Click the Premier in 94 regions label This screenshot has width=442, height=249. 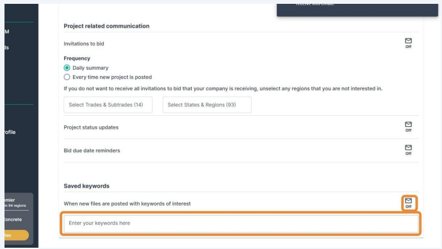point(15,202)
